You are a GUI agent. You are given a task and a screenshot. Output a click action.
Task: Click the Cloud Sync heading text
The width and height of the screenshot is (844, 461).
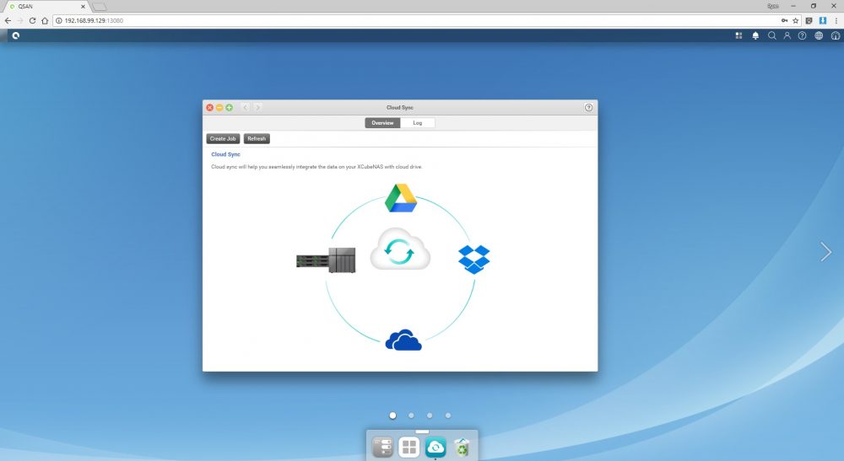225,154
